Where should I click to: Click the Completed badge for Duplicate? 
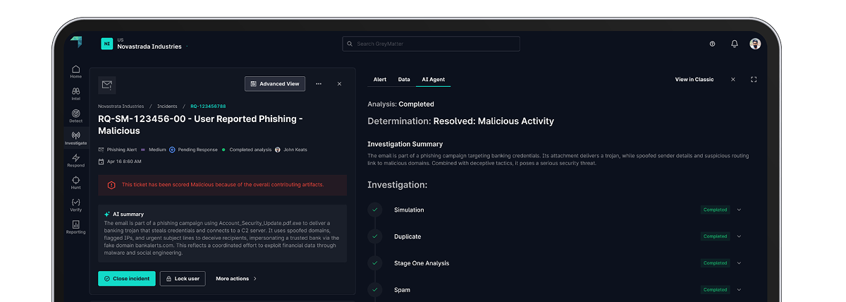[x=715, y=236]
